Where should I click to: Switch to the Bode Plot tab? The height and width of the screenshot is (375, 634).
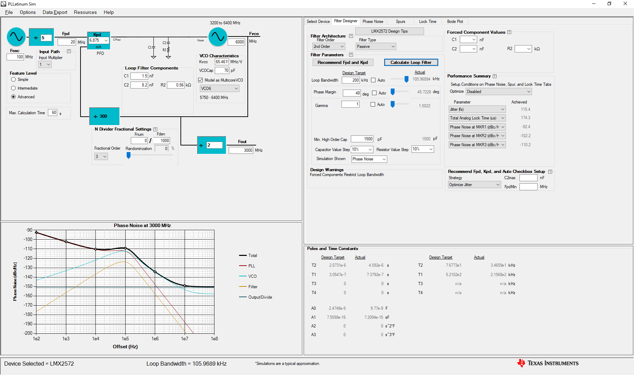[455, 22]
